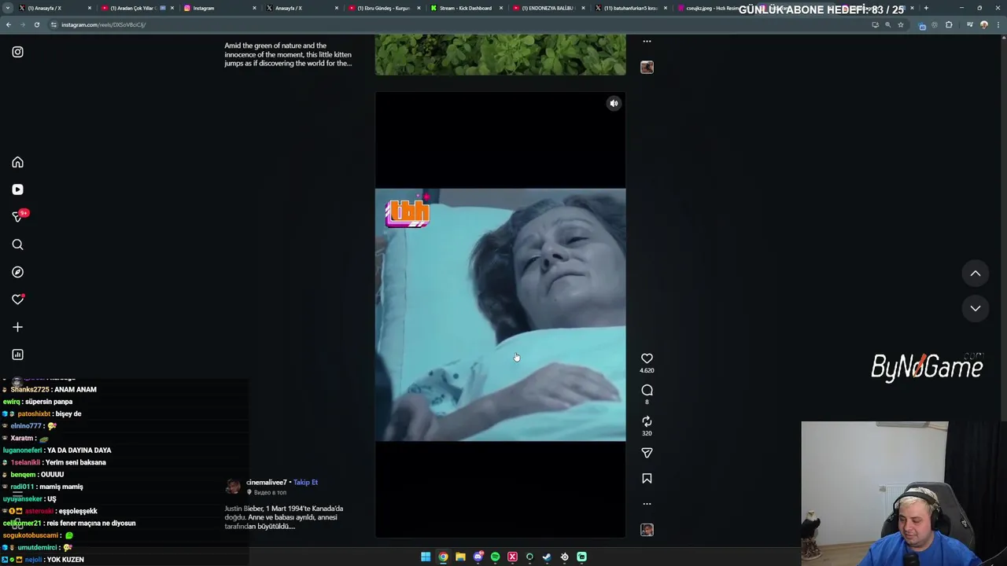
Task: Open Instagram Search magnifier icon
Action: [x=17, y=244]
